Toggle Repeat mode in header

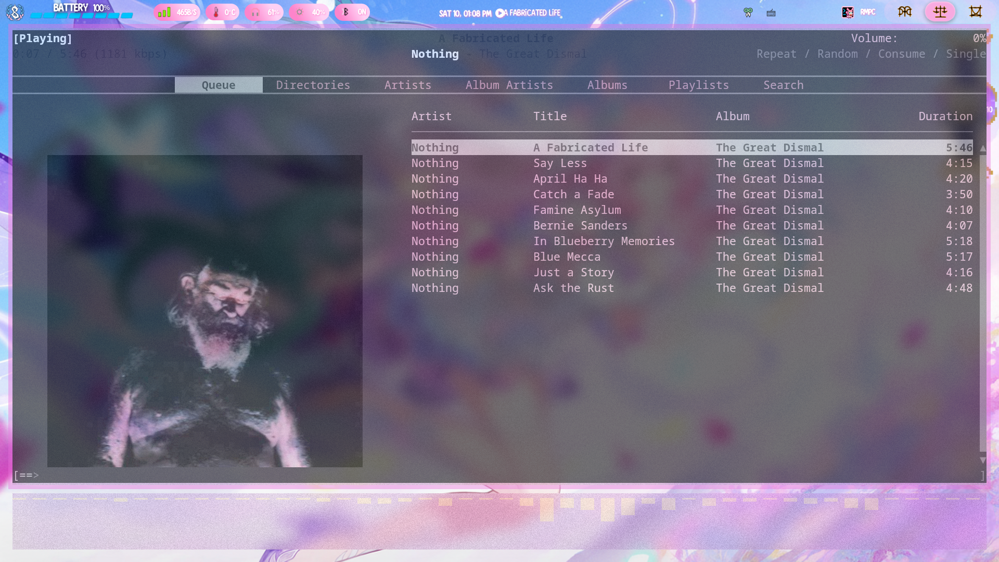click(x=776, y=54)
